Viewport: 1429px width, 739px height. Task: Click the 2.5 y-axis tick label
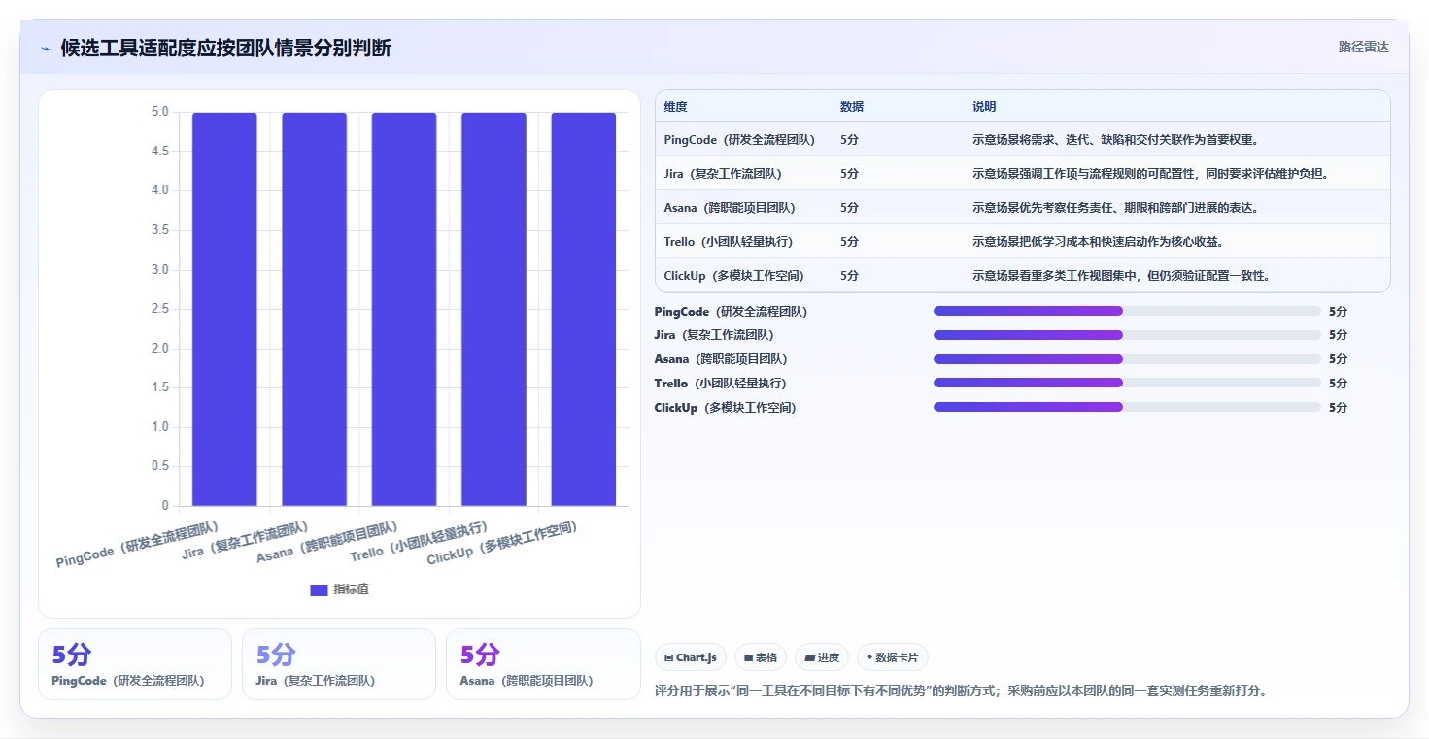tap(159, 309)
